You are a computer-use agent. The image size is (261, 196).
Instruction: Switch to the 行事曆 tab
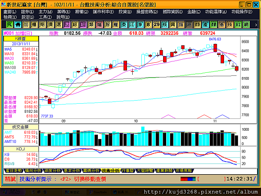point(127,171)
